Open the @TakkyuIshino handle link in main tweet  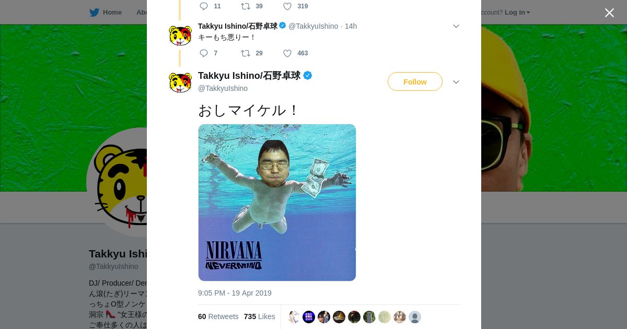click(223, 88)
